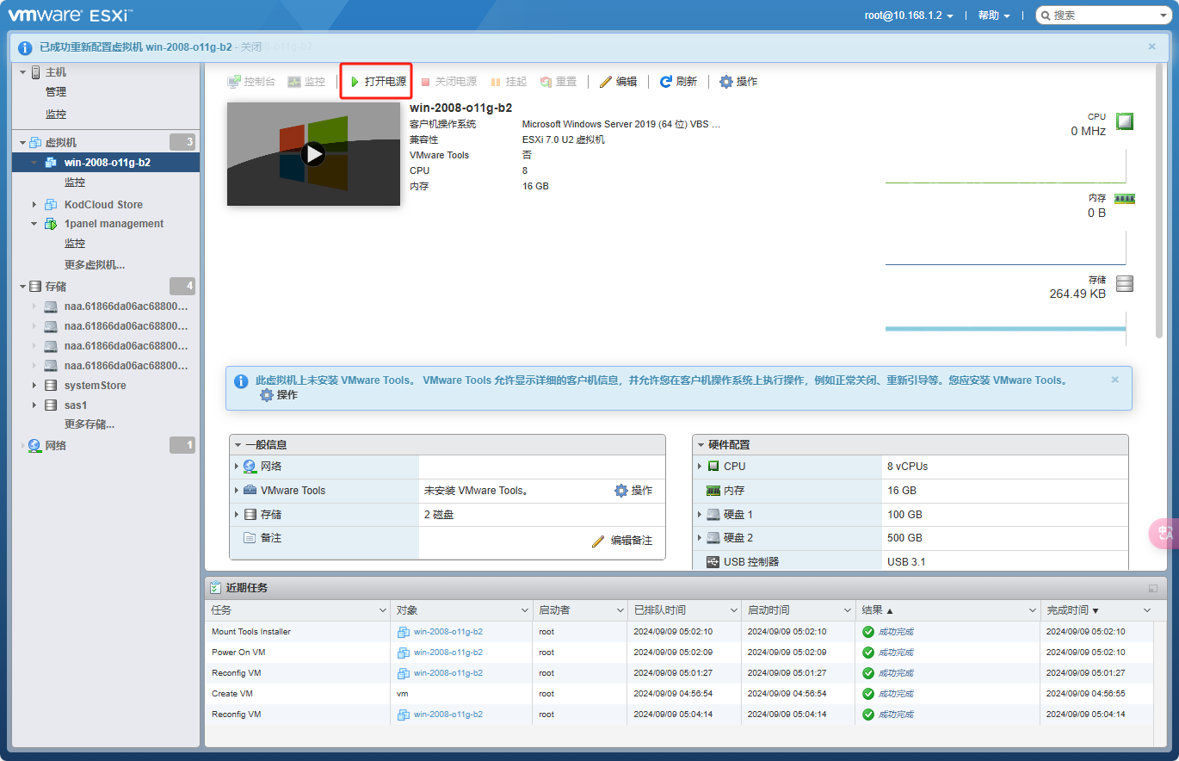Click More VMs (更多虚拟机...) link
The width and height of the screenshot is (1179, 761).
click(95, 265)
